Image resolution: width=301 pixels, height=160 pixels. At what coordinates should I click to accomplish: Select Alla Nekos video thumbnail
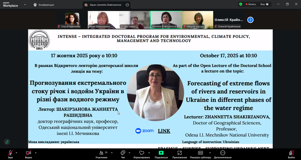pyautogui.click(x=134, y=20)
